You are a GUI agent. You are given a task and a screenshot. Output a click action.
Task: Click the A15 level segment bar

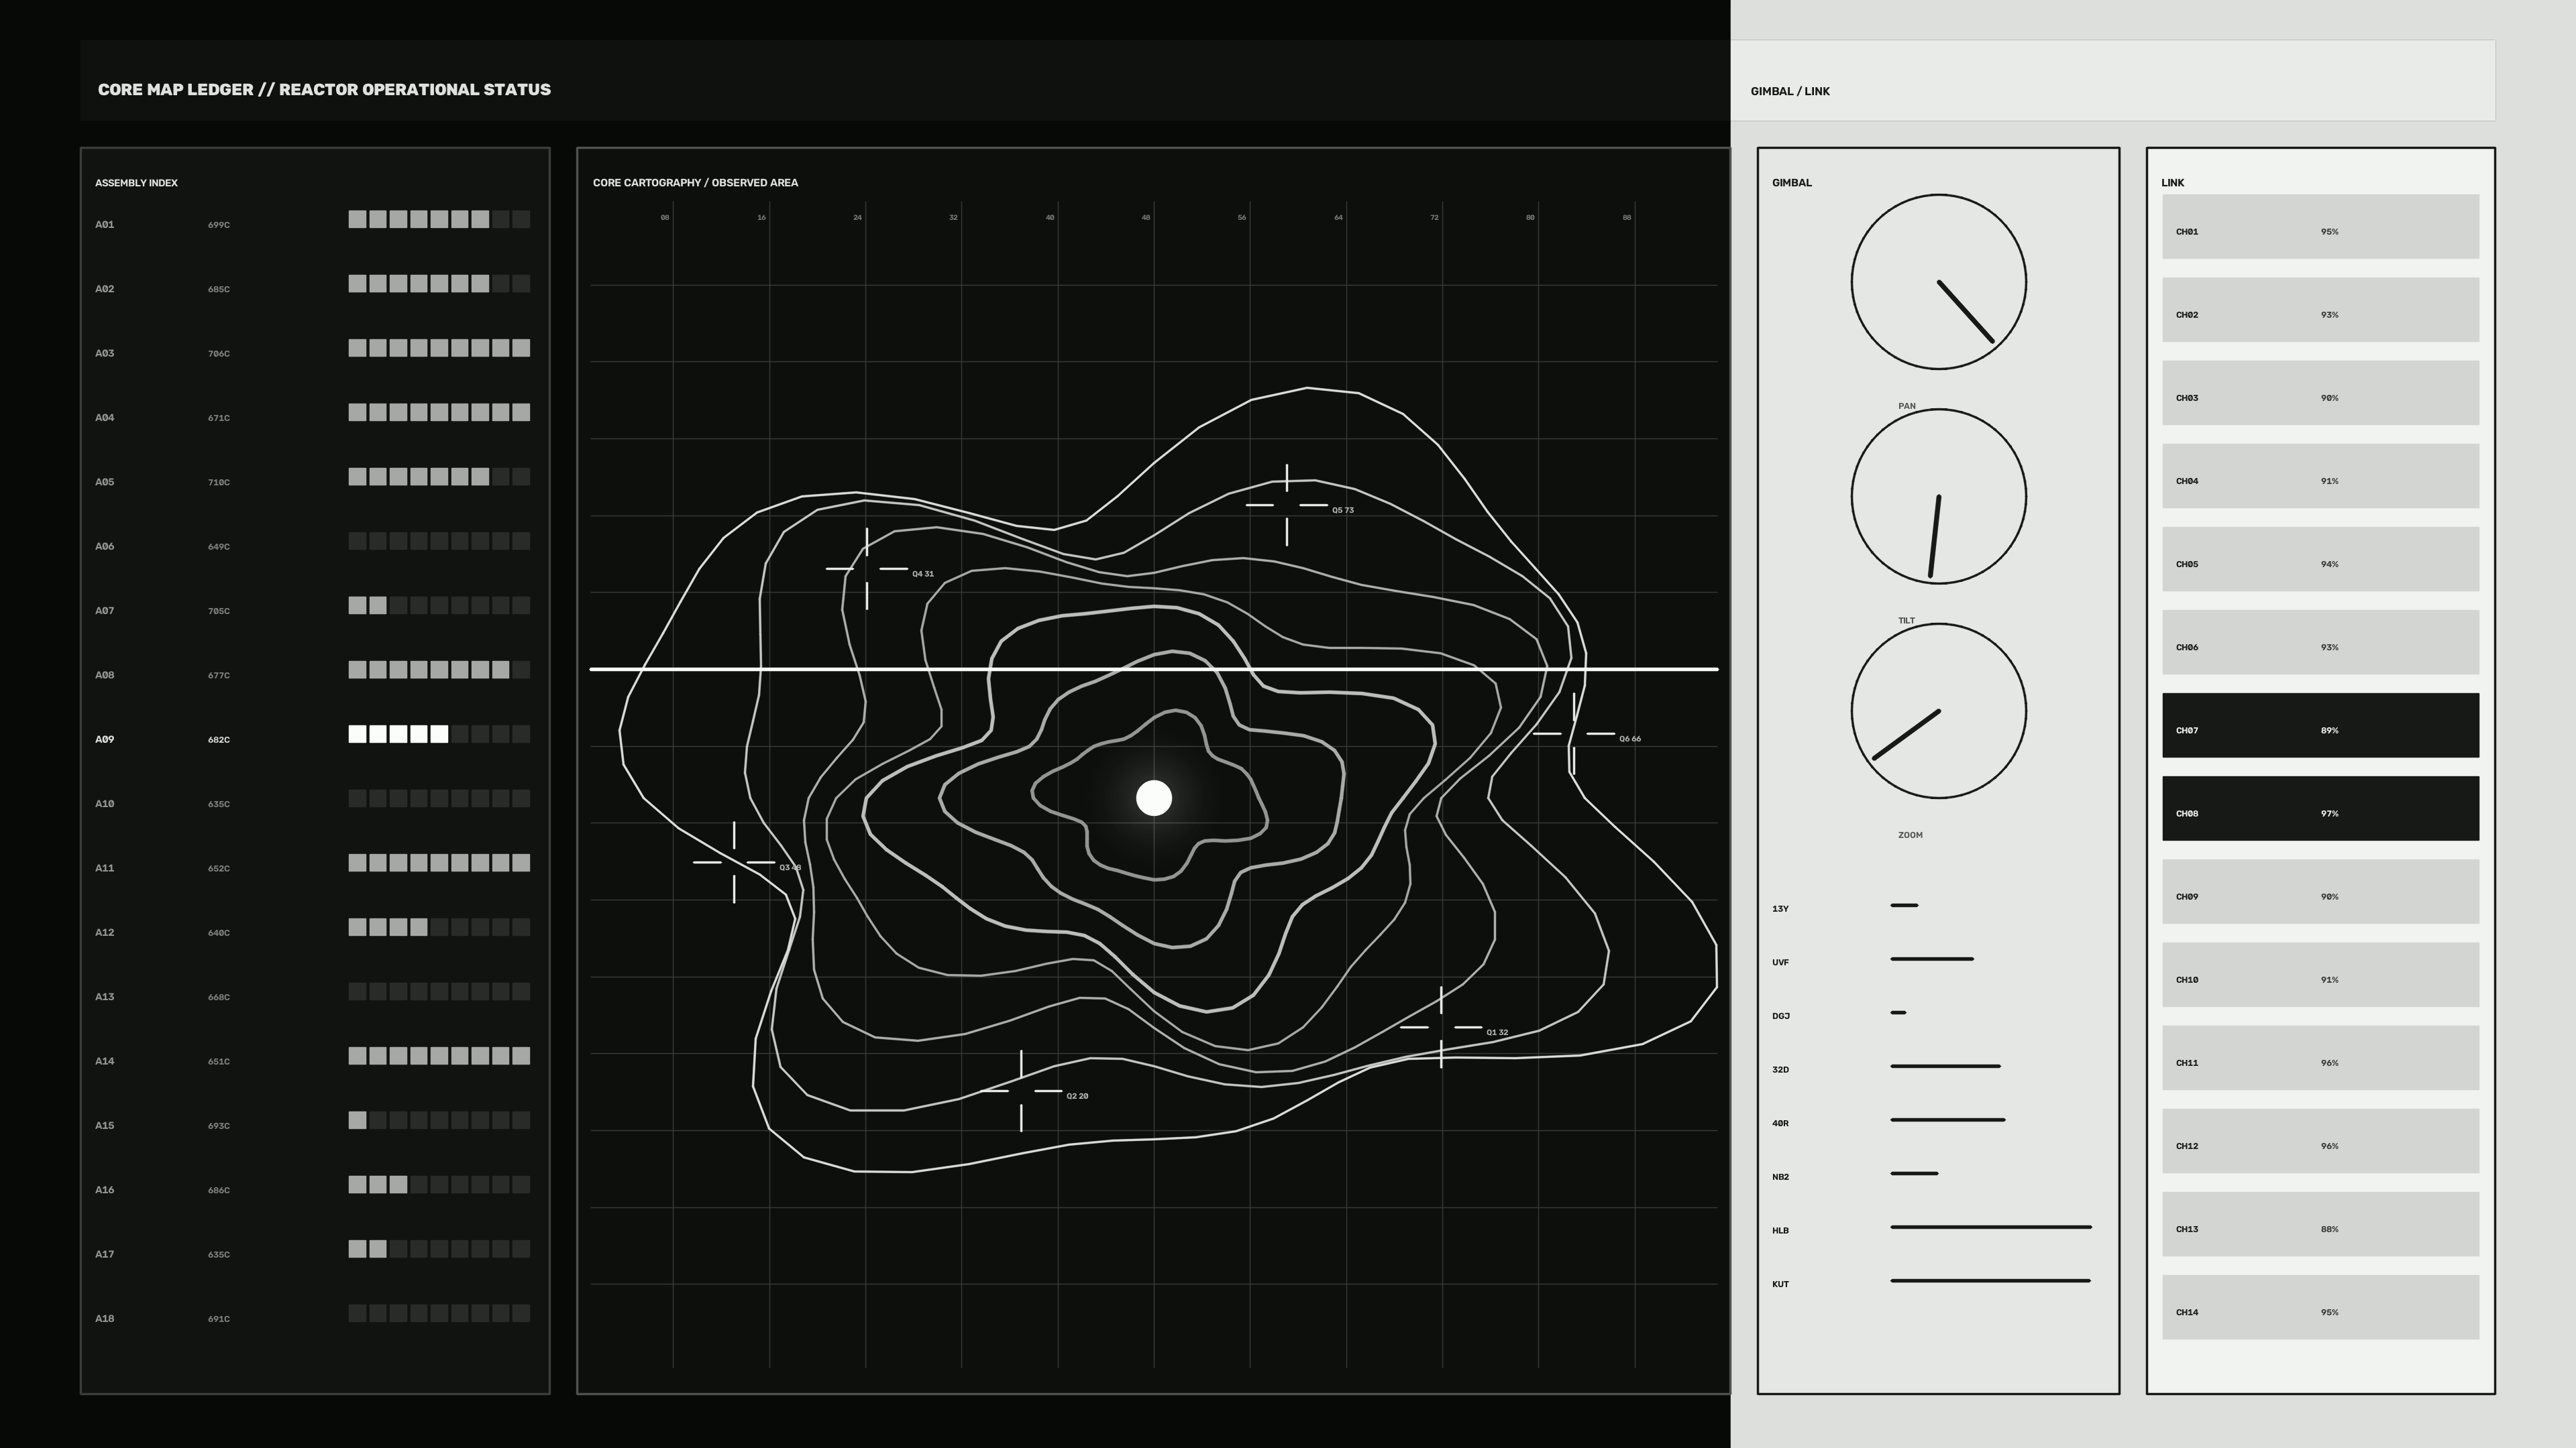tap(439, 1120)
